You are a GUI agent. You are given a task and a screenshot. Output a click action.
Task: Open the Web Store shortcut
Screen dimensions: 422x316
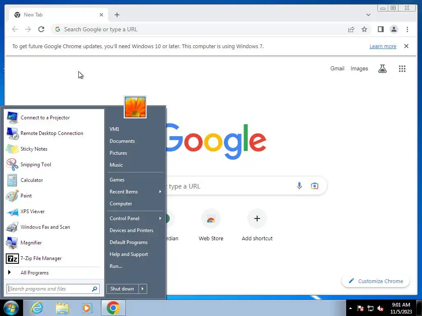point(211,225)
